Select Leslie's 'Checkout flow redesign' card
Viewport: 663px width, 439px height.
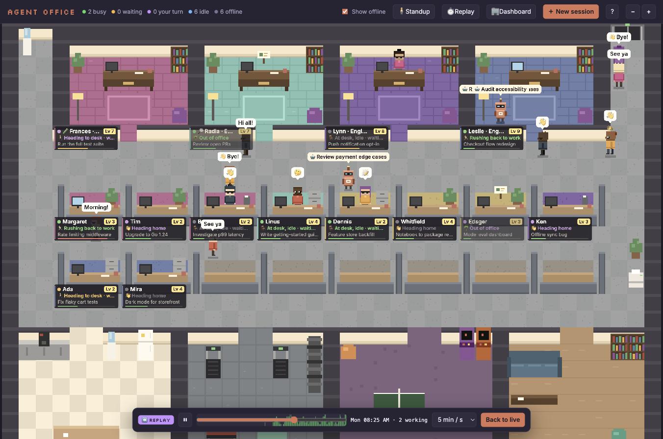click(492, 138)
